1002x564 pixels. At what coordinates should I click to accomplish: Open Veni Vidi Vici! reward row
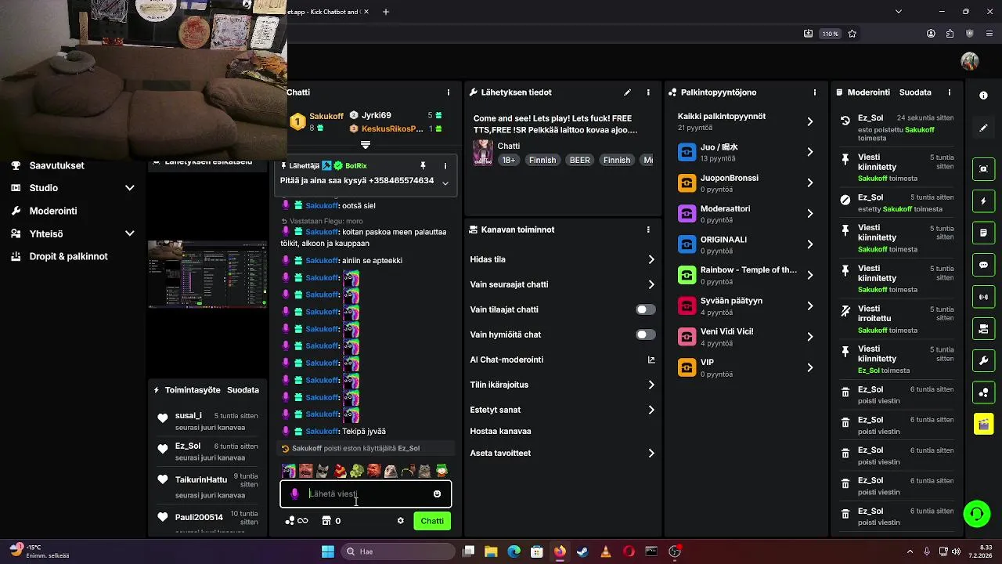point(746,337)
